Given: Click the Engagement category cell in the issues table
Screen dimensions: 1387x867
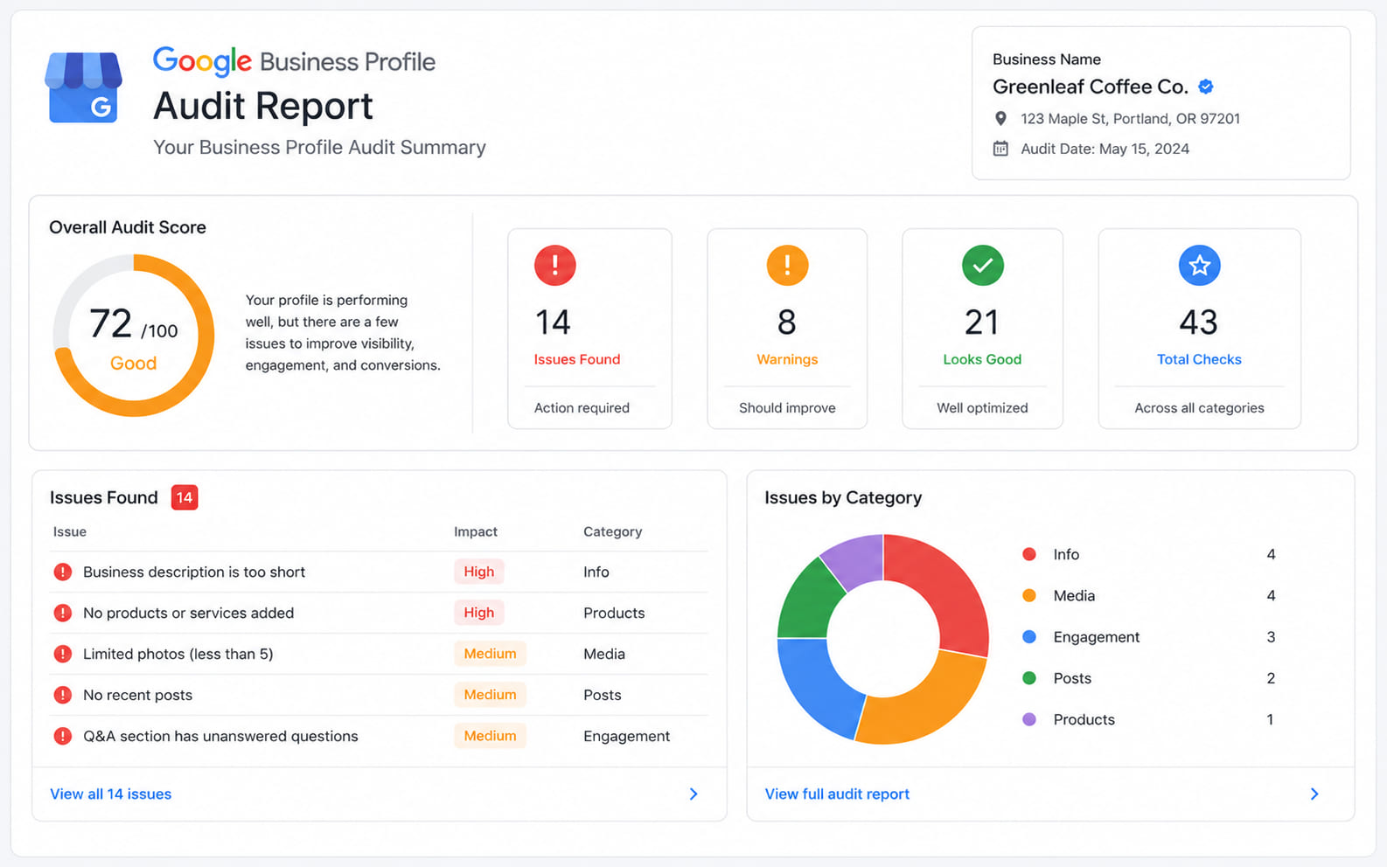Looking at the screenshot, I should pos(626,736).
